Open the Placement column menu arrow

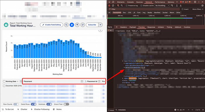click(x=82, y=81)
